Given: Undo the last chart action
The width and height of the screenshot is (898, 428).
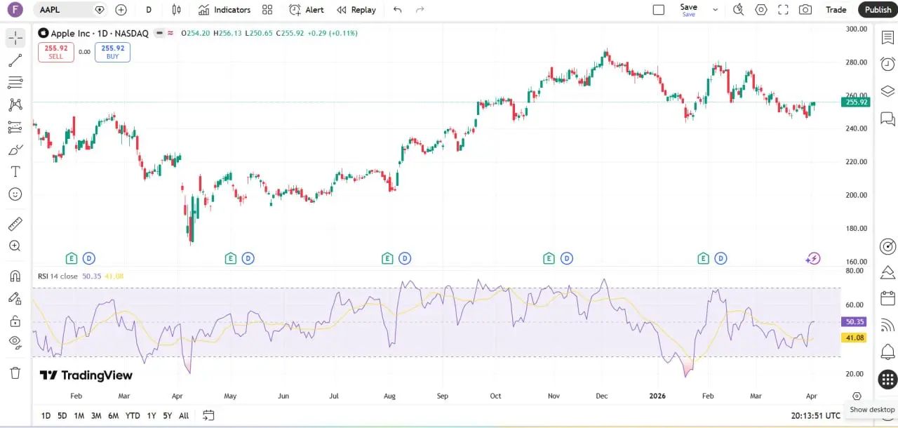Looking at the screenshot, I should coord(398,10).
